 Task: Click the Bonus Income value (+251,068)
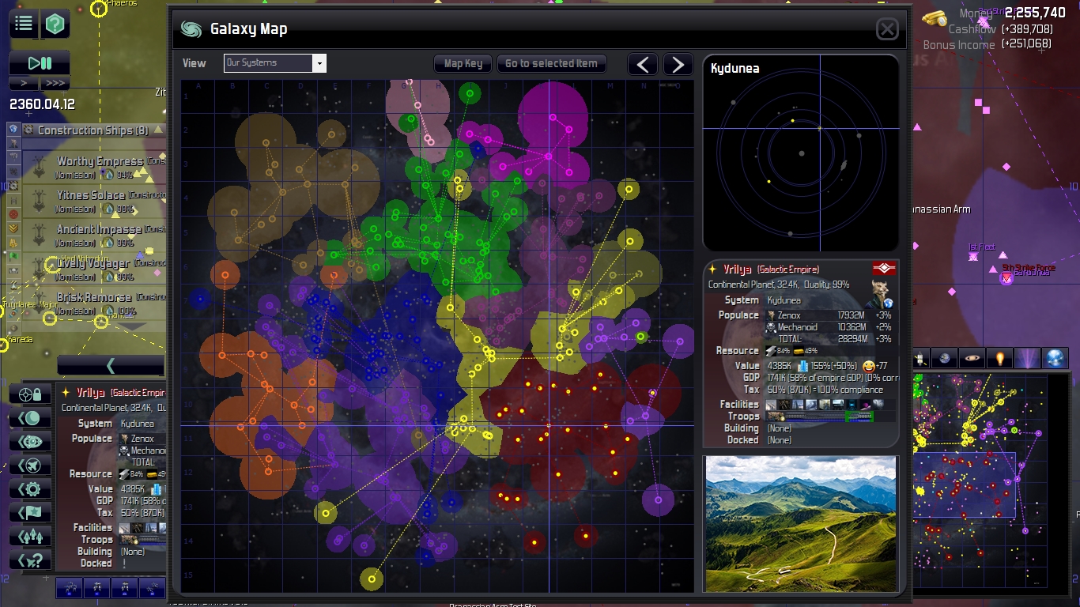(1026, 45)
